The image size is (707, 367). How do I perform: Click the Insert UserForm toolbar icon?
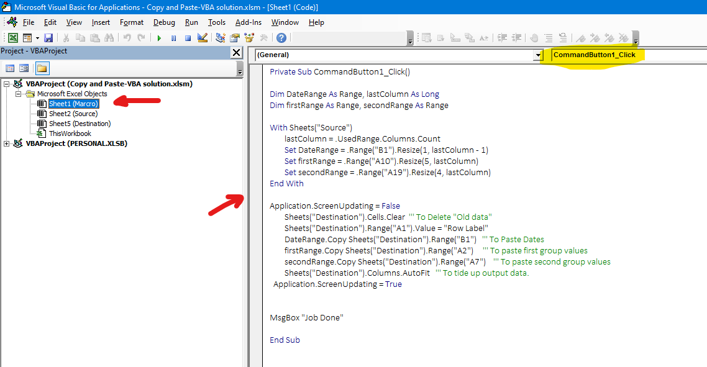[27, 39]
